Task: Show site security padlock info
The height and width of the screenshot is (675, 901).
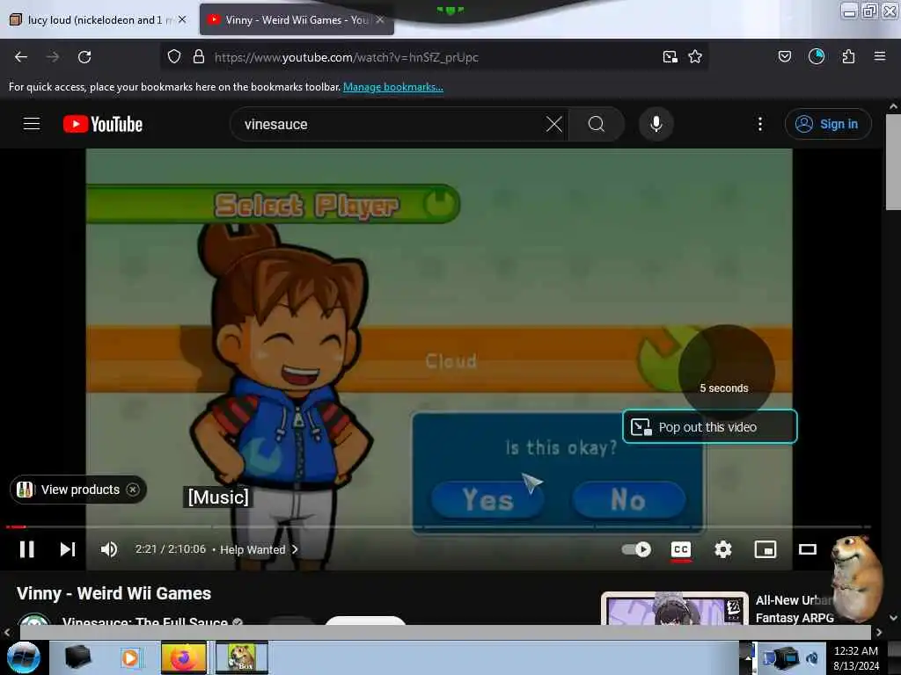Action: pos(199,57)
